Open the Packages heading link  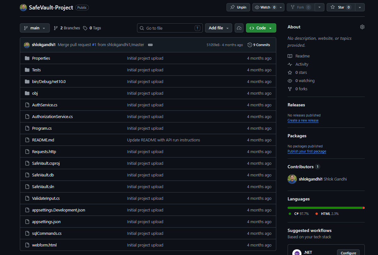pyautogui.click(x=297, y=136)
